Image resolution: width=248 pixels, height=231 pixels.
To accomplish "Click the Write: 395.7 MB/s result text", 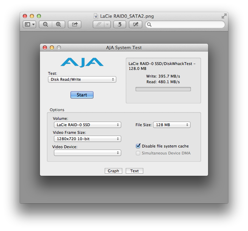I will tap(163, 76).
